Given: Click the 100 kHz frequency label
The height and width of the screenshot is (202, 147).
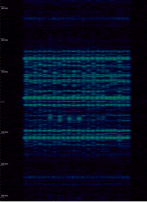Looking at the screenshot, I should [x=5, y=72].
